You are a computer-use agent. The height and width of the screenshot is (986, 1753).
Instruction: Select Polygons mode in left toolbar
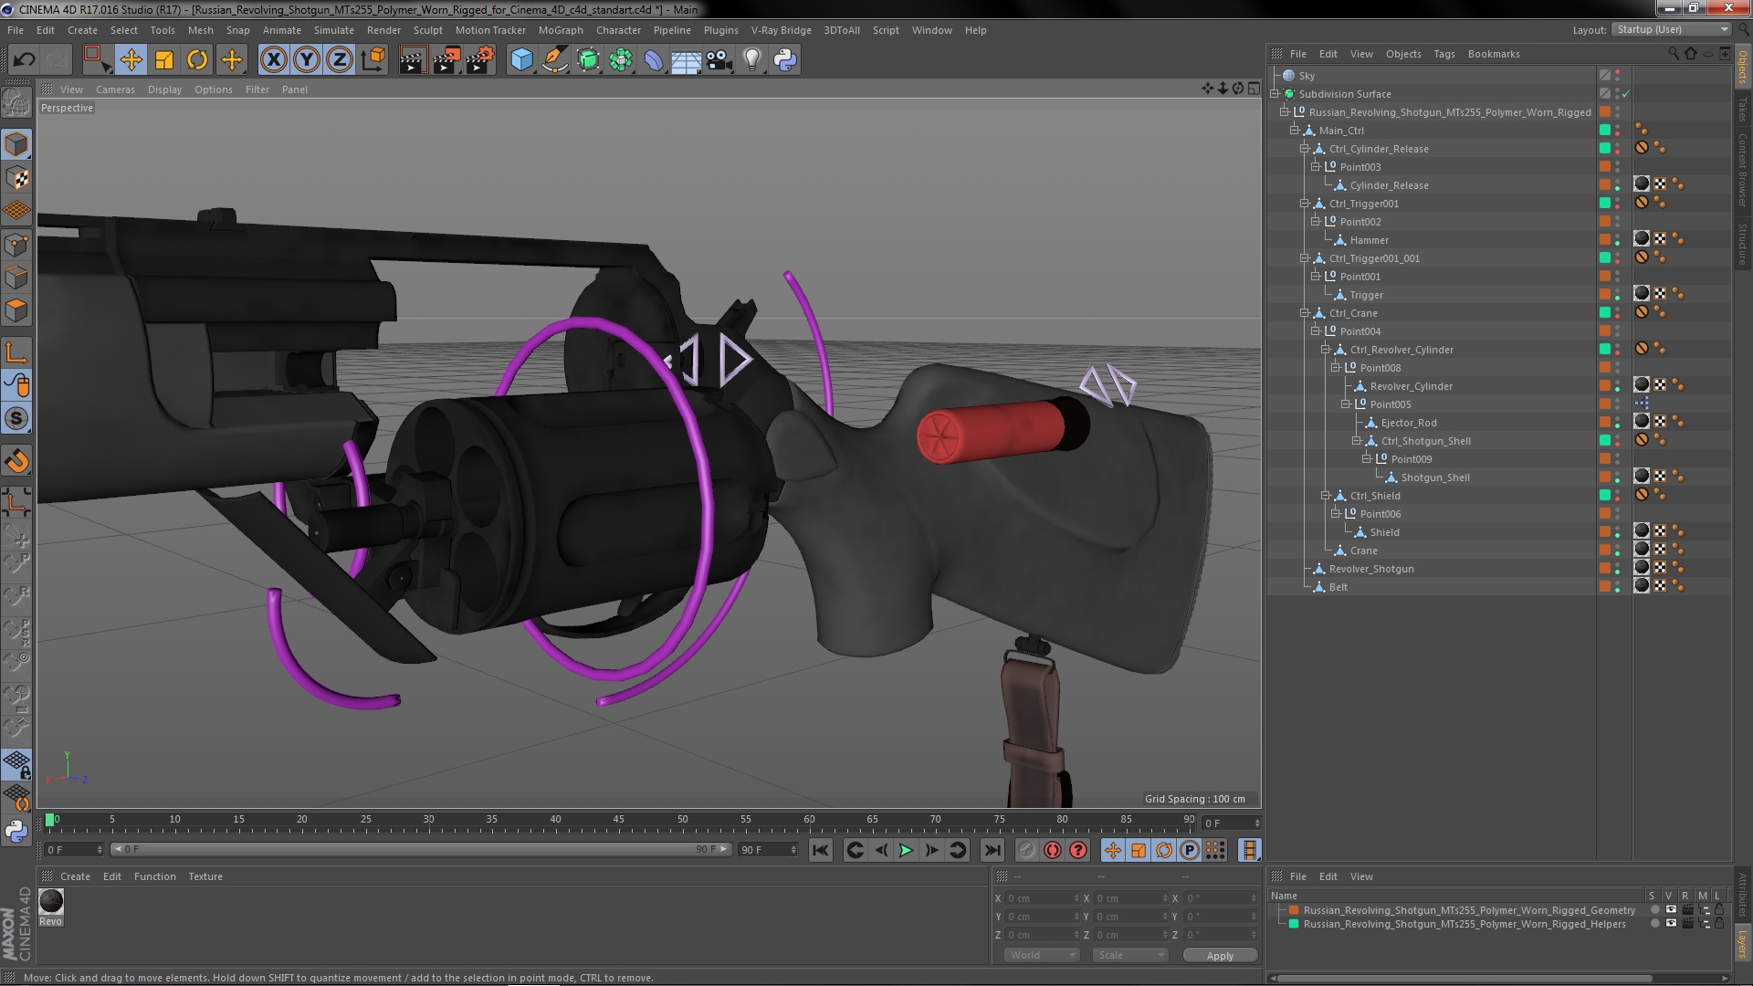click(16, 310)
